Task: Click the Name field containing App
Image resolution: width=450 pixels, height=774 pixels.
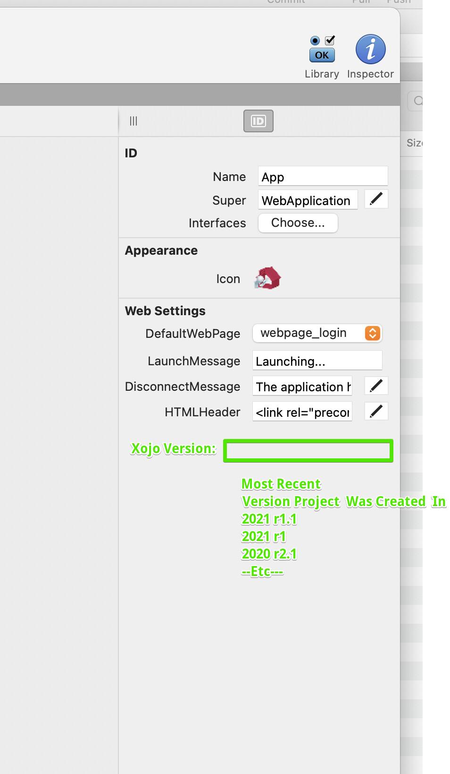Action: tap(323, 176)
